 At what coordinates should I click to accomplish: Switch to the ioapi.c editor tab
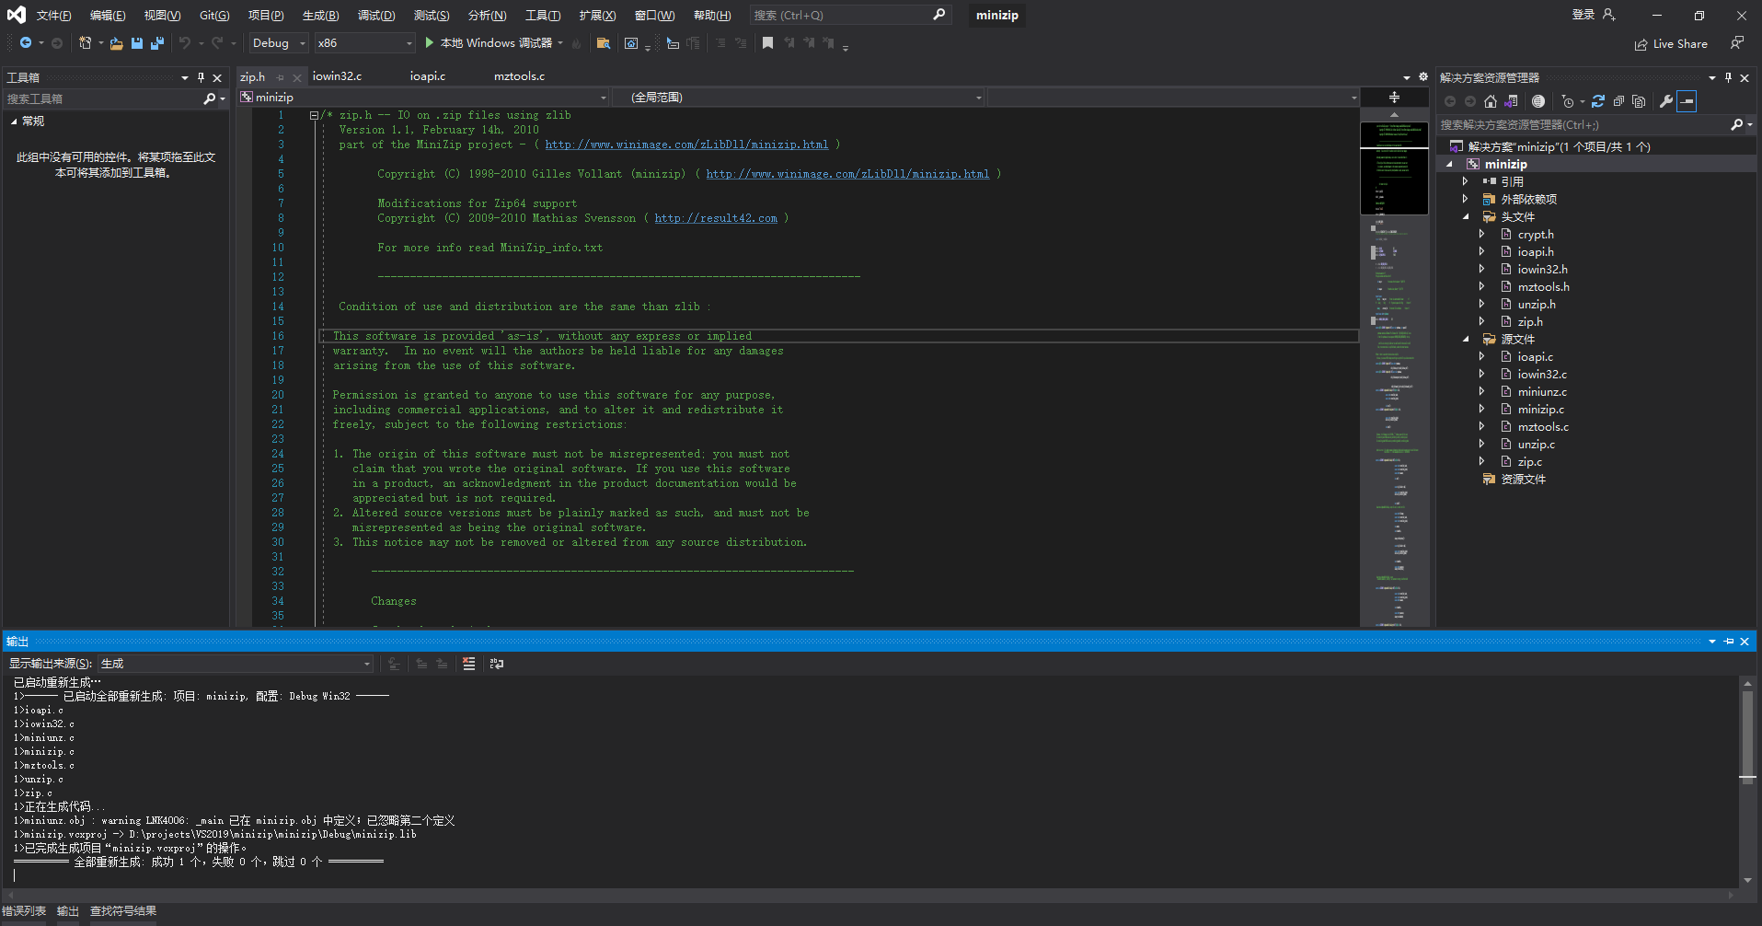(428, 76)
